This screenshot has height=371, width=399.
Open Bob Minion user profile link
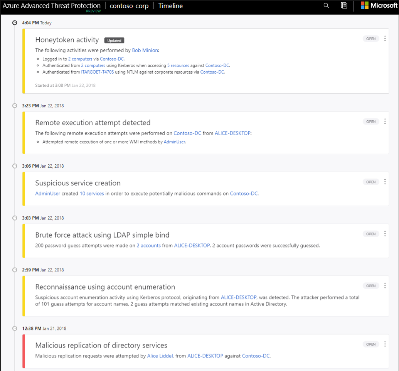[145, 50]
